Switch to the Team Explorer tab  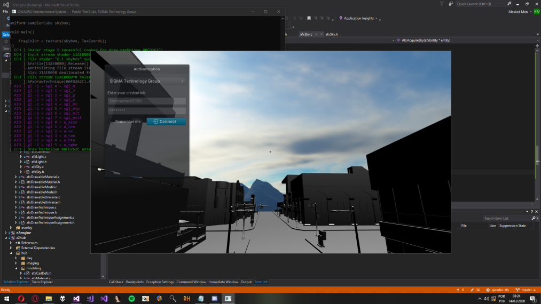click(x=42, y=282)
